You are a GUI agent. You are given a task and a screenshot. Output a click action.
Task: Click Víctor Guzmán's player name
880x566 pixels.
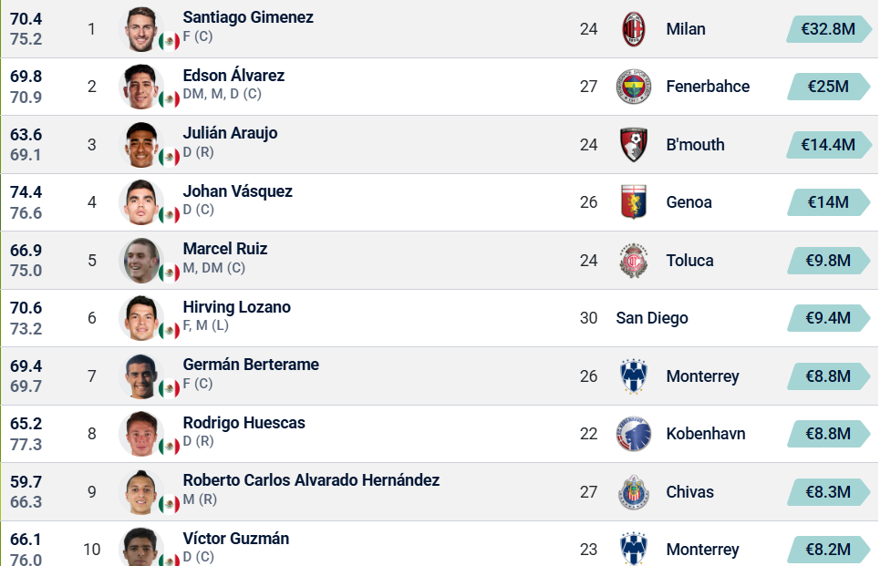236,539
